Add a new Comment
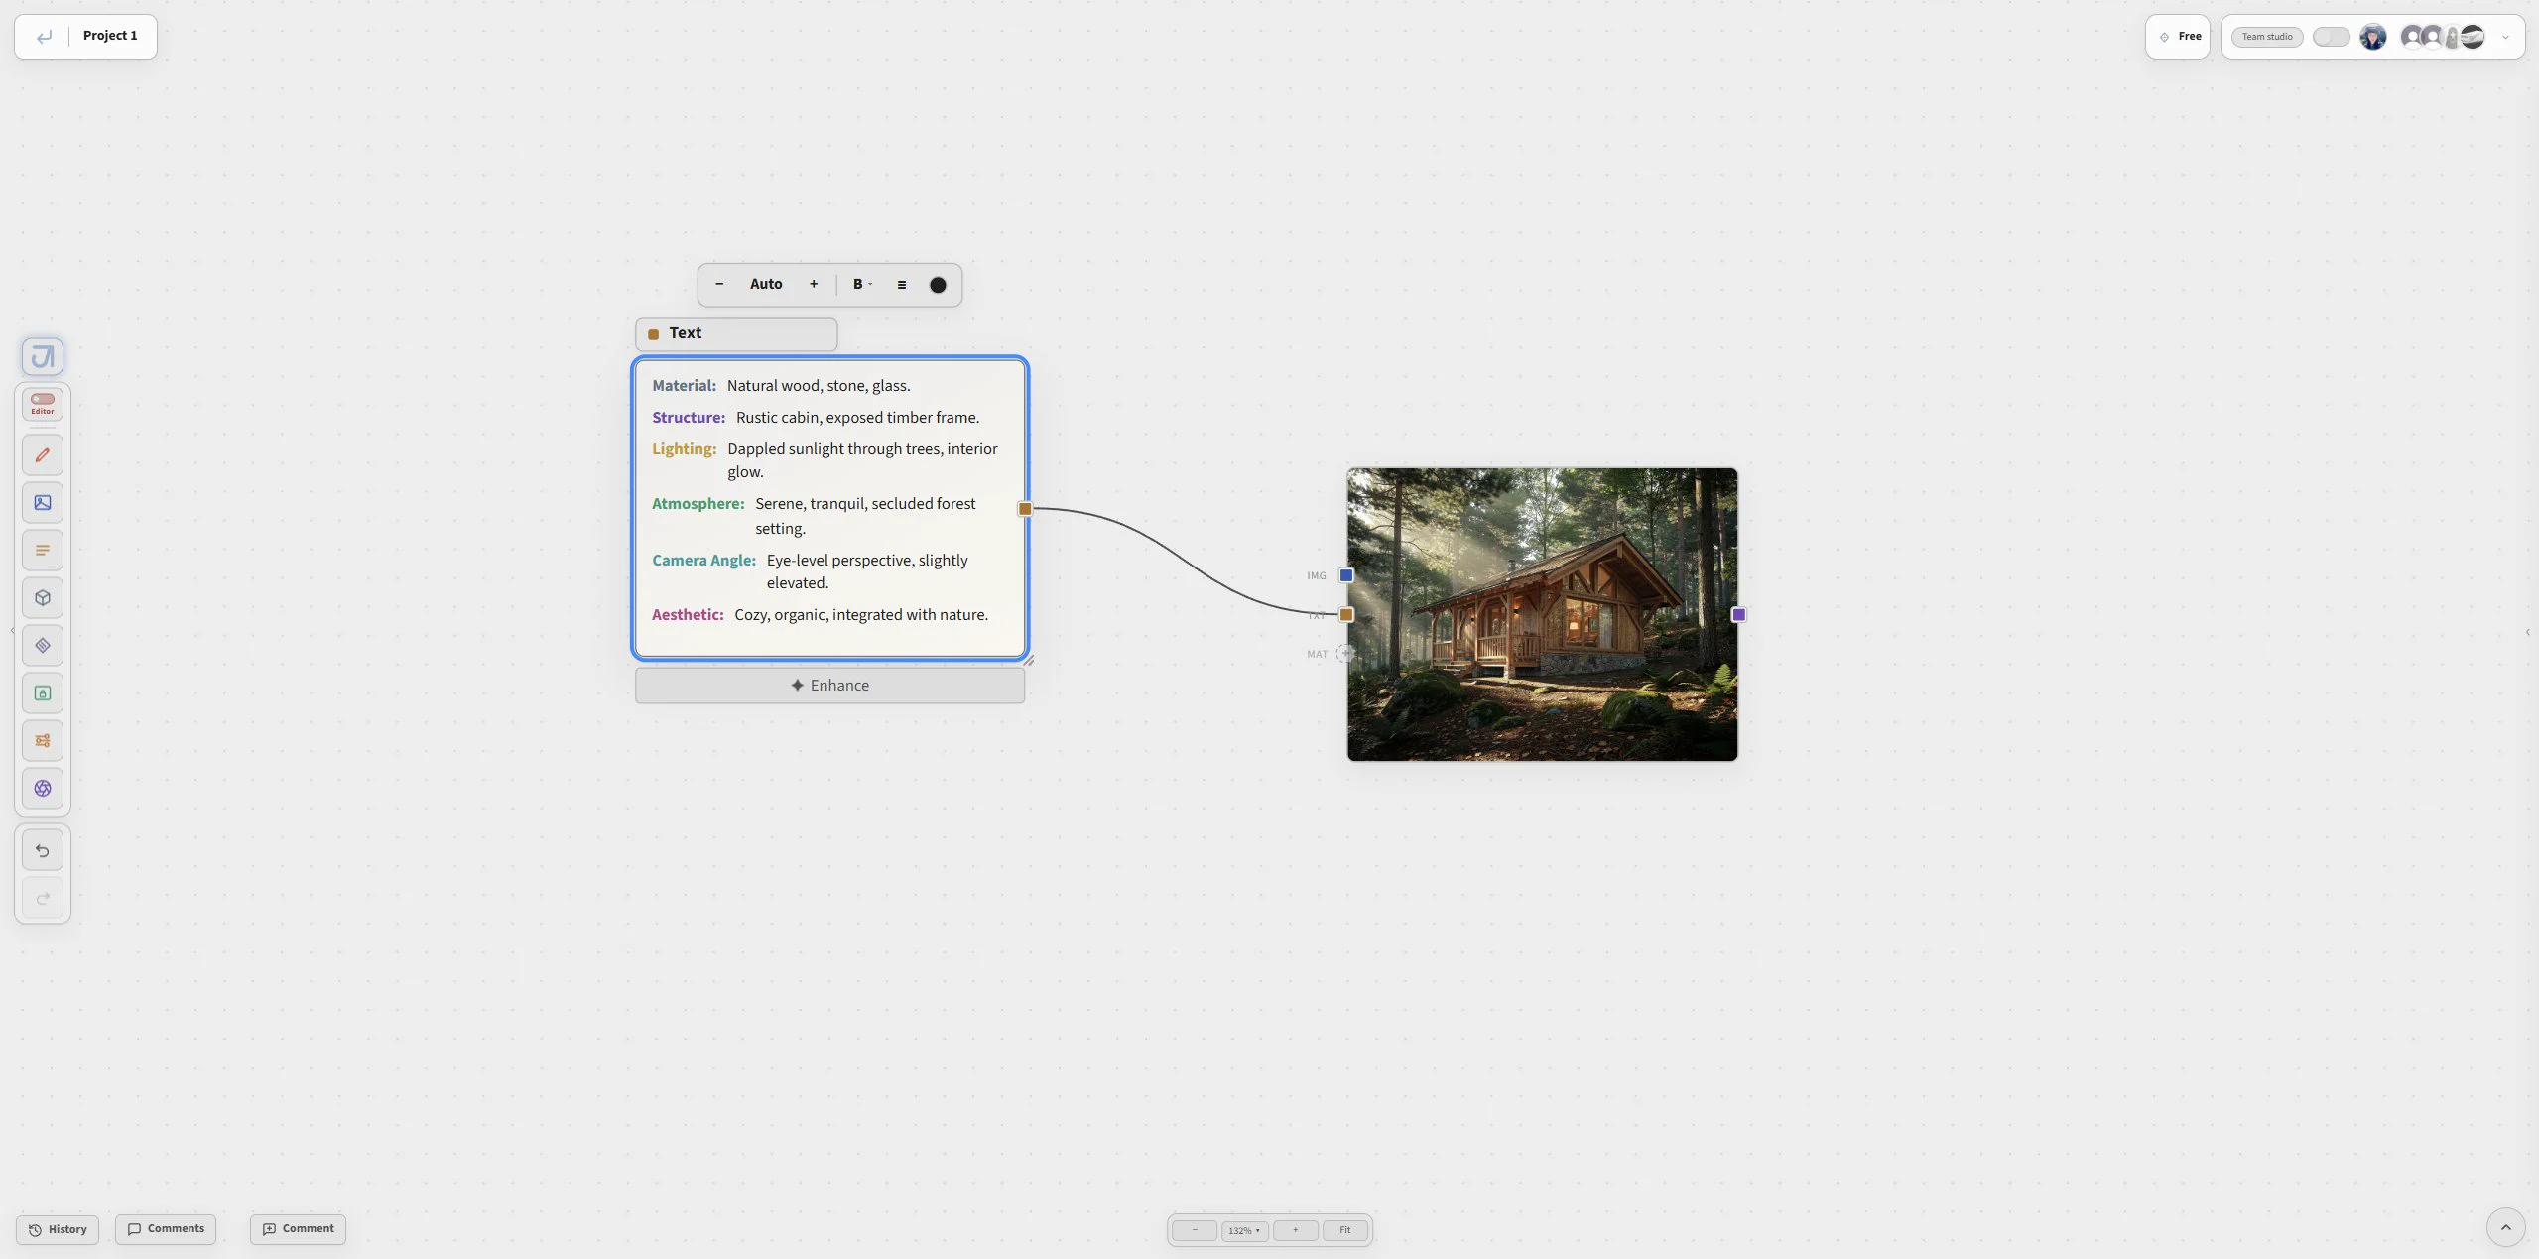Viewport: 2539px width, 1259px height. [298, 1228]
